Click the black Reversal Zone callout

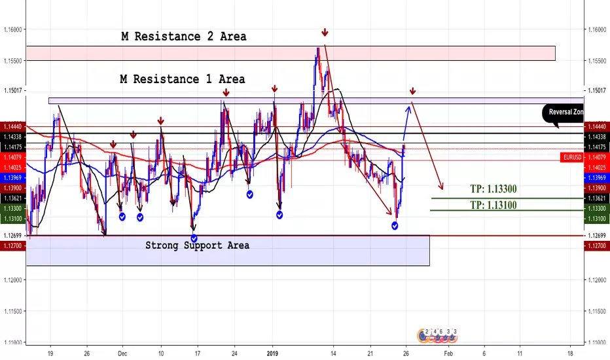tap(563, 114)
